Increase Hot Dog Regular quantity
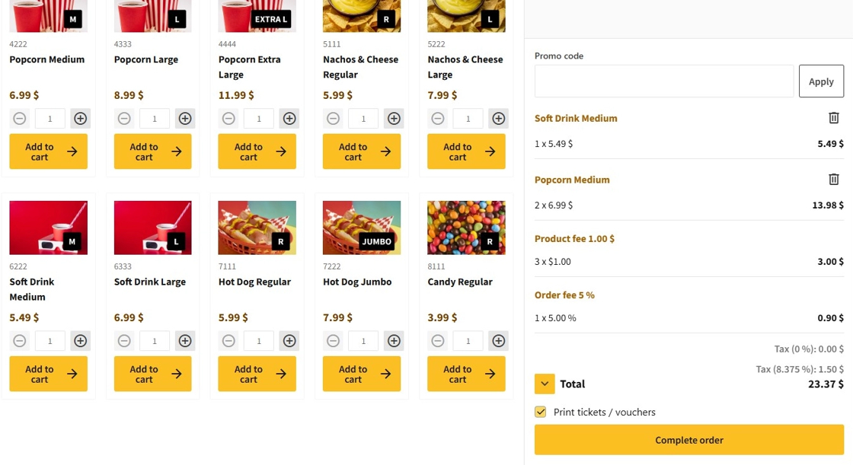This screenshot has width=853, height=465. tap(289, 341)
